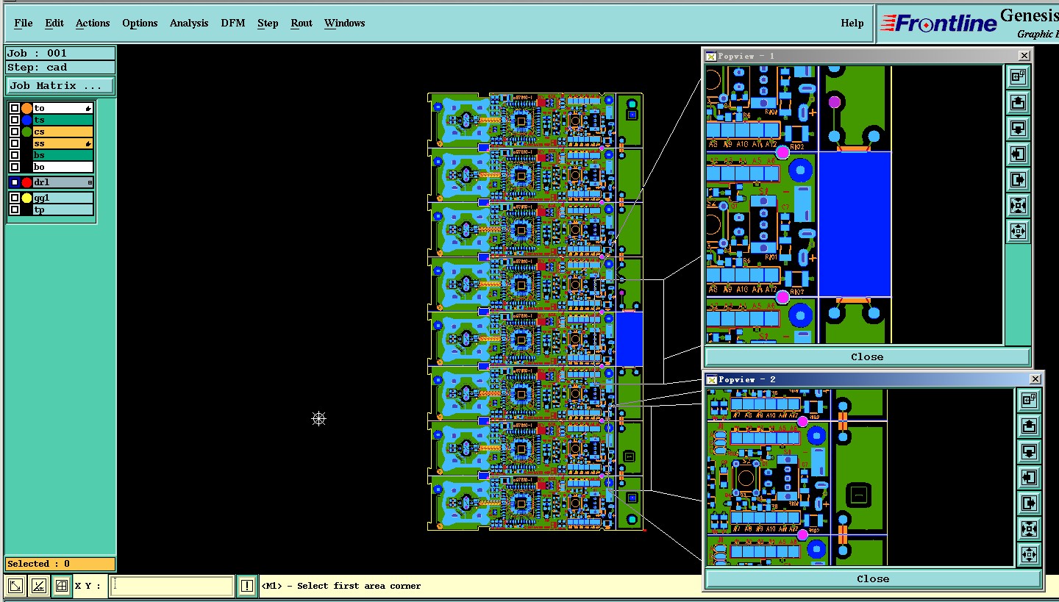Click the angle measurement icon in status bar

(39, 586)
